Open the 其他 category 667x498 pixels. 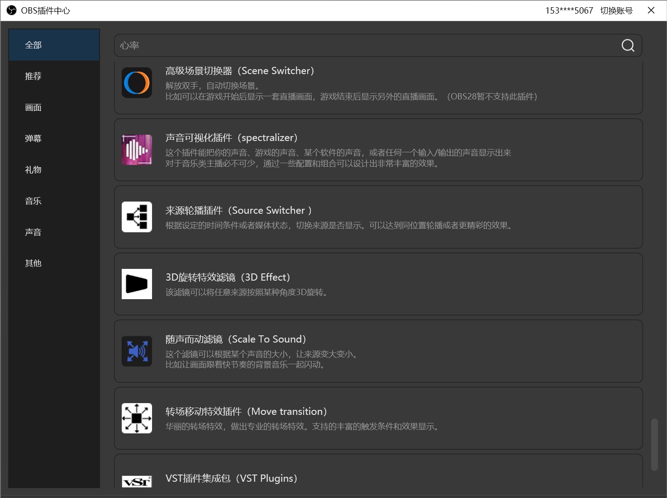(x=54, y=263)
